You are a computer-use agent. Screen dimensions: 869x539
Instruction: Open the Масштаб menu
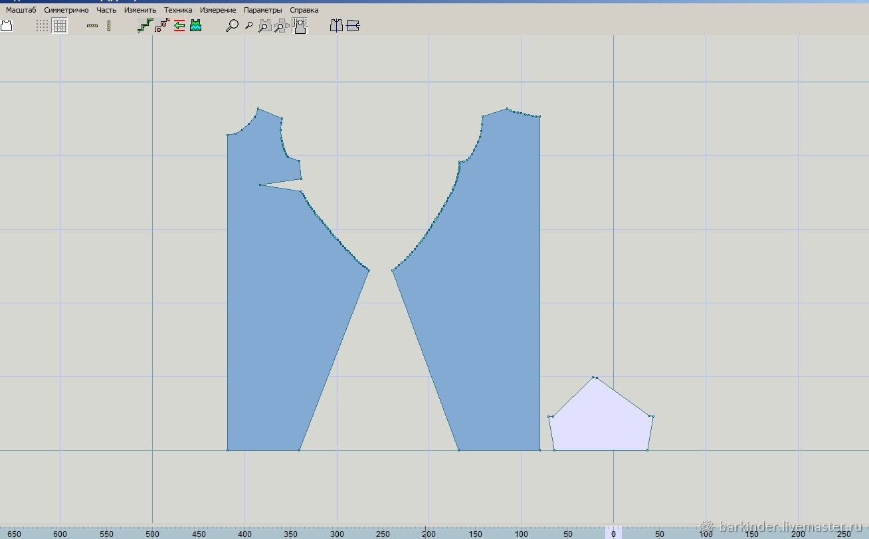pos(21,10)
